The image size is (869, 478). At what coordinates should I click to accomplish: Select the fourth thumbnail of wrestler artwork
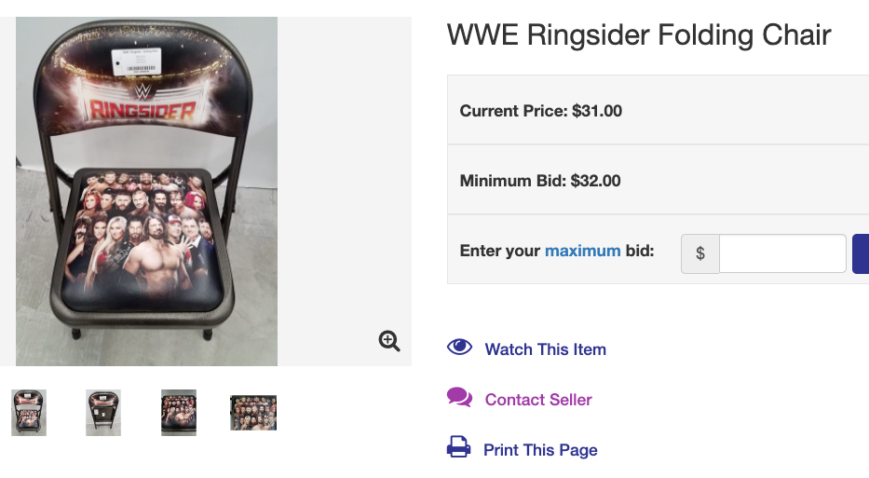pos(253,413)
